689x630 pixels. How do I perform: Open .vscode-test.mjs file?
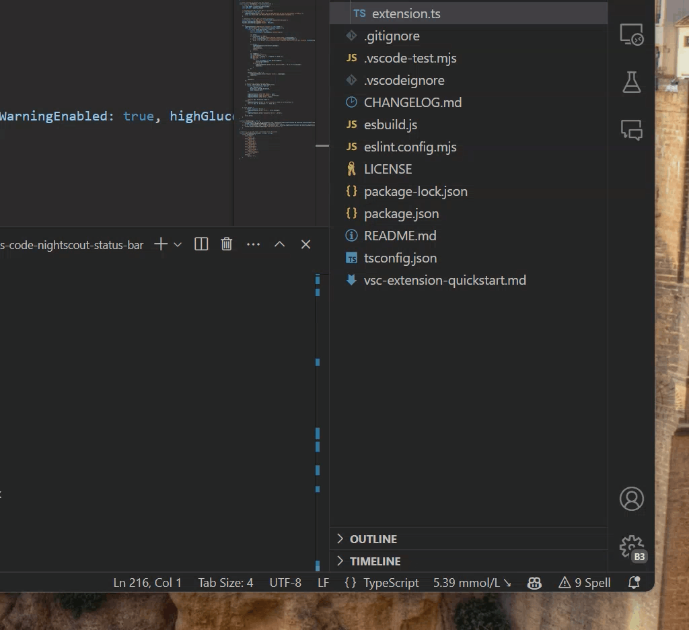468,58
